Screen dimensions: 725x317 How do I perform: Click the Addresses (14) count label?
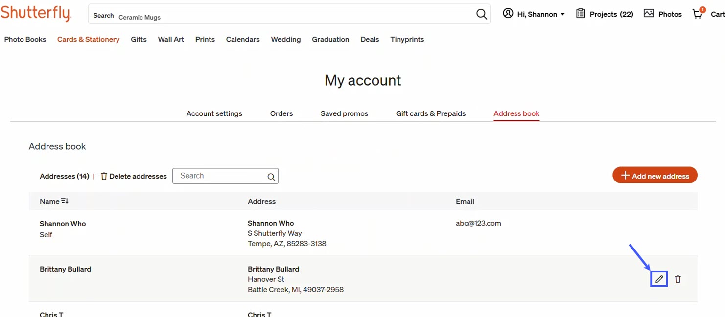pyautogui.click(x=65, y=176)
